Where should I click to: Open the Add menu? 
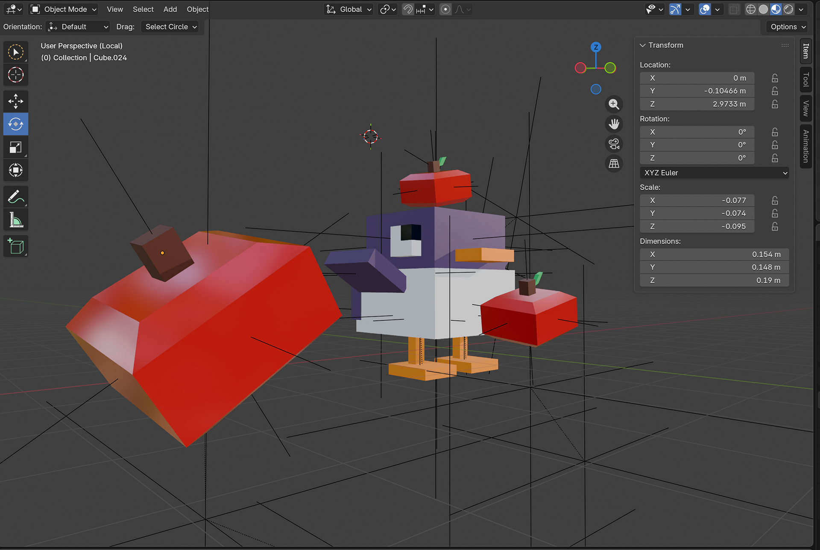click(170, 9)
